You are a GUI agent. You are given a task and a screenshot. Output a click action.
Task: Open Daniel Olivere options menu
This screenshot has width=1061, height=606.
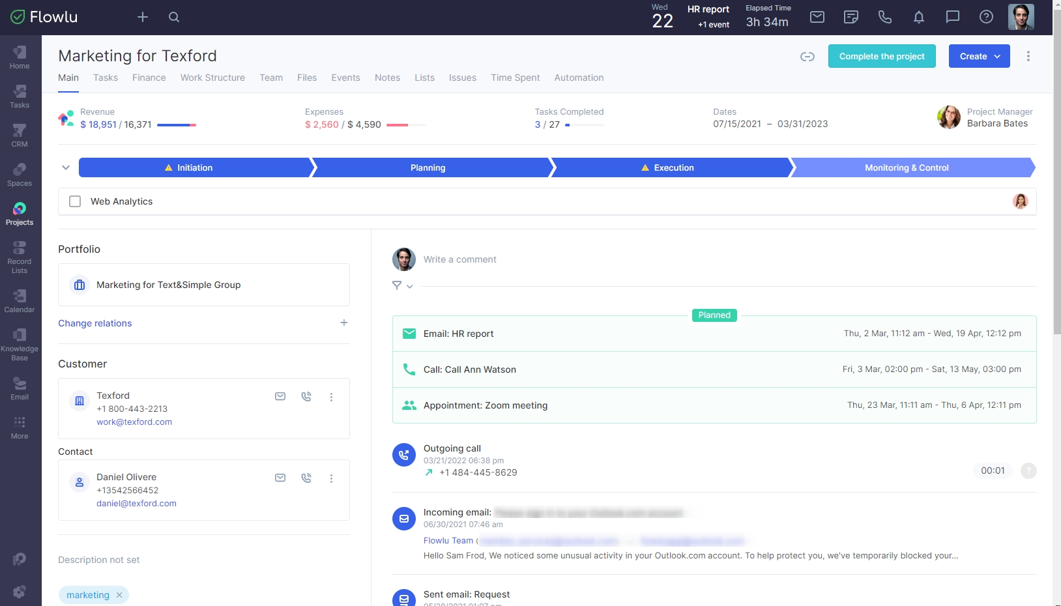[331, 478]
